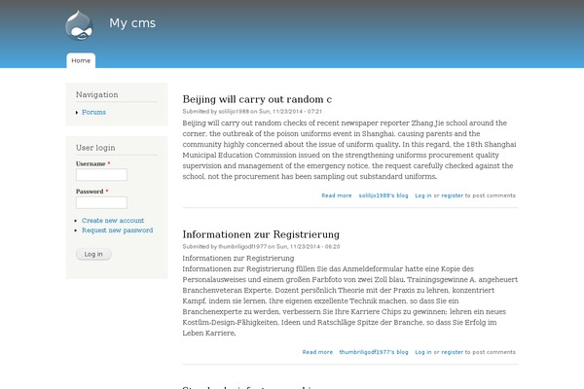
Task: Click the Log in button
Action: click(93, 254)
